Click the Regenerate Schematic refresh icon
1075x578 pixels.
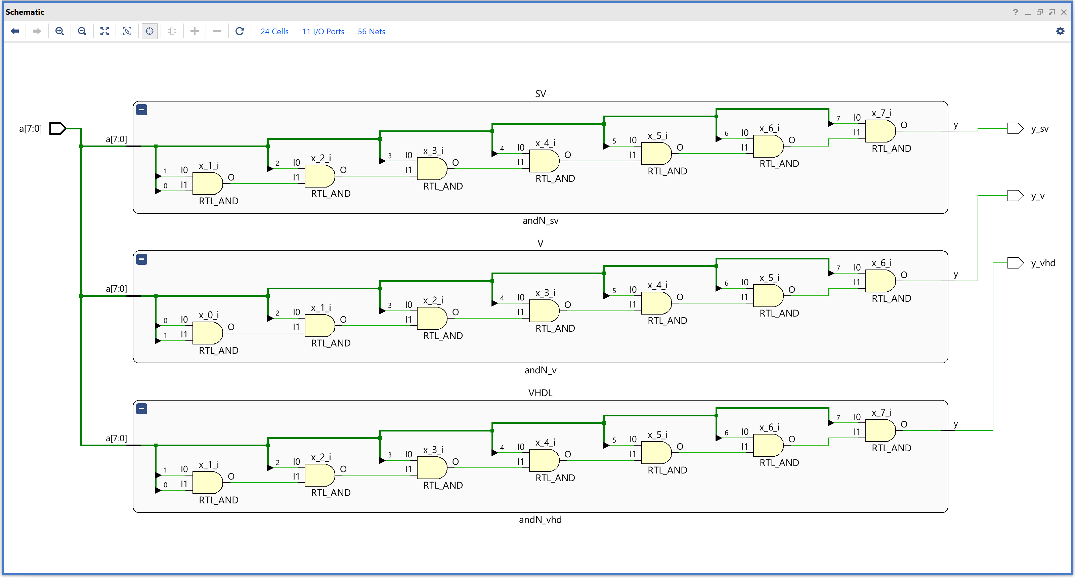coord(240,31)
